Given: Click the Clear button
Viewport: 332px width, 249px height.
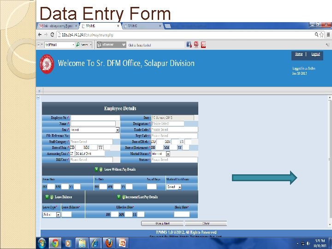Looking at the screenshot, I should (x=206, y=223).
